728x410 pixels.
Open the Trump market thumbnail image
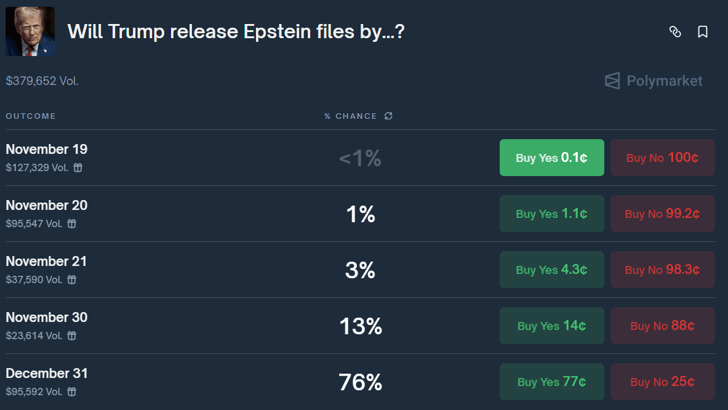coord(30,31)
